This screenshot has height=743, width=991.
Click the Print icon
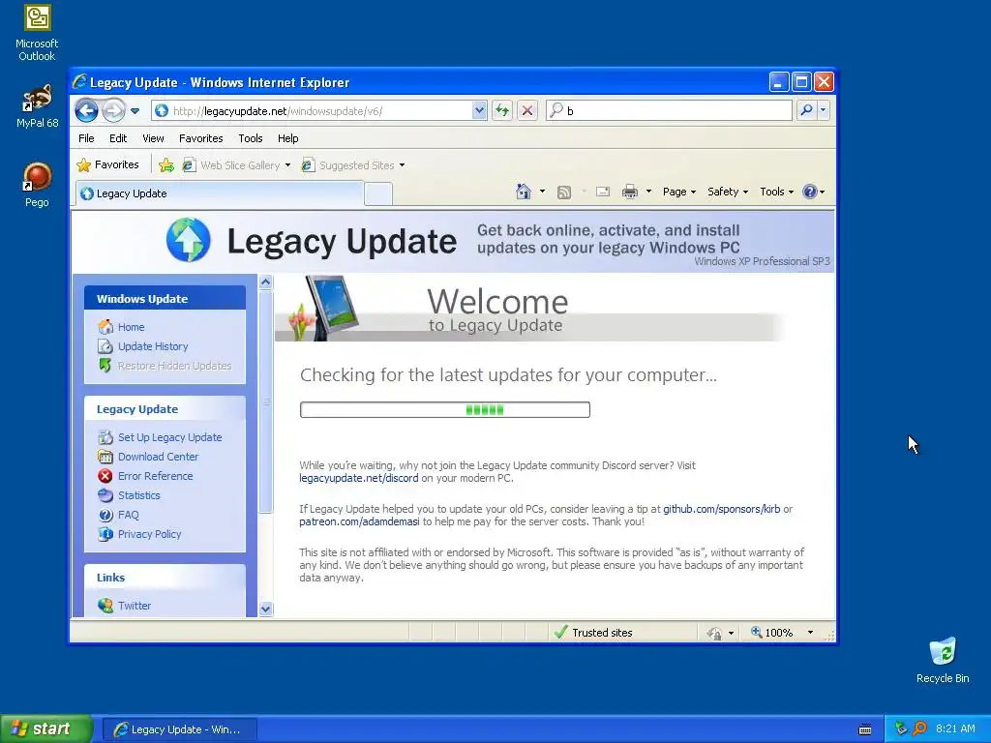[630, 192]
